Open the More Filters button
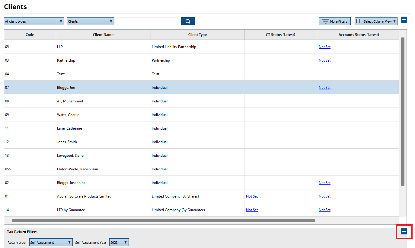The image size is (415, 248). 334,21
